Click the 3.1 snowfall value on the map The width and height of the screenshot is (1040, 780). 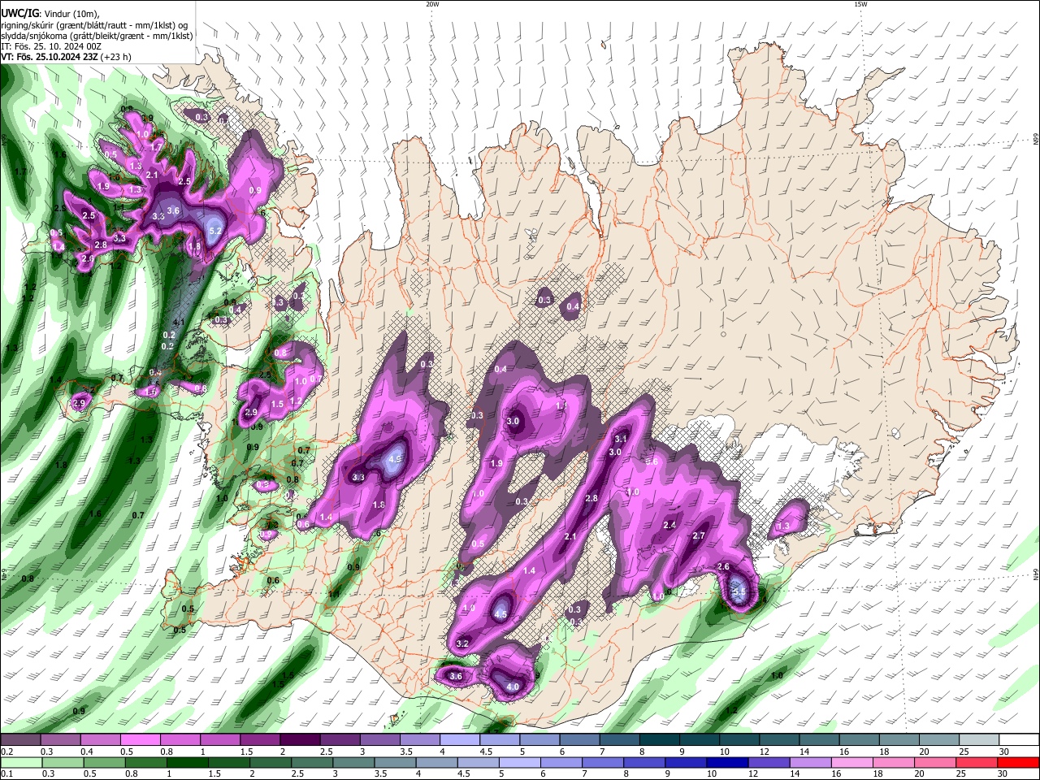(621, 439)
